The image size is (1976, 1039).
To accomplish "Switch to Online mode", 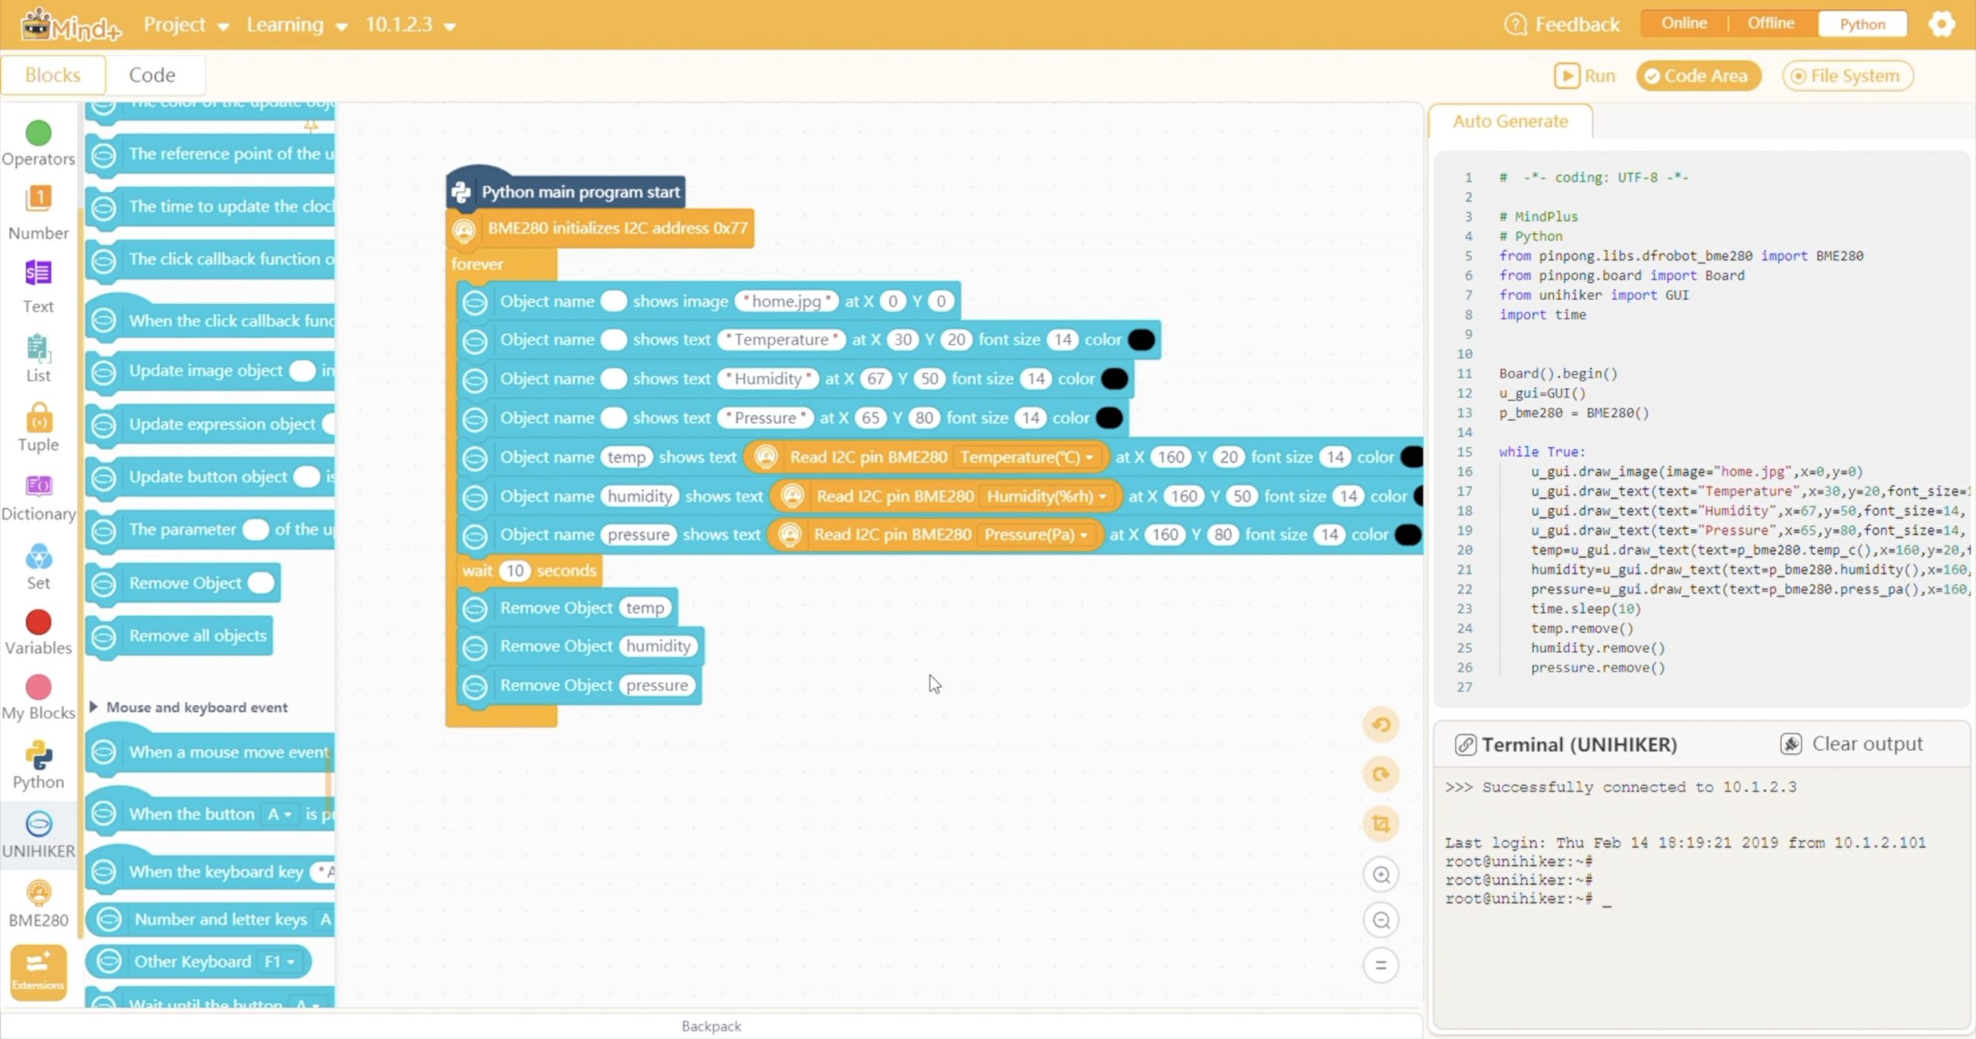I will [x=1683, y=24].
